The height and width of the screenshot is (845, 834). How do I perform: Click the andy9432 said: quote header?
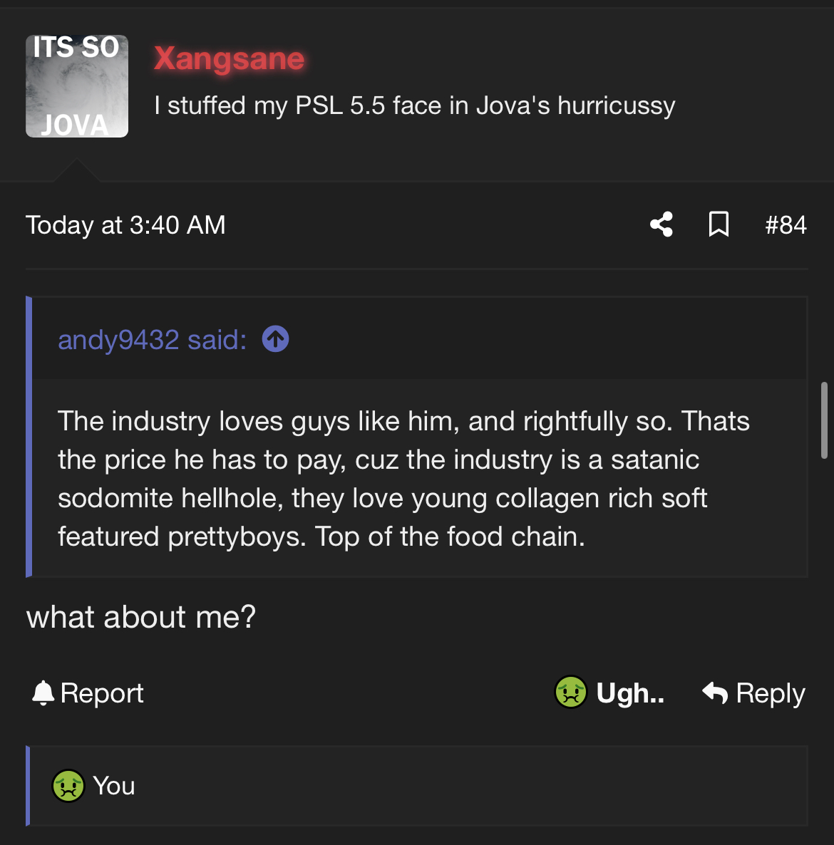coord(153,340)
